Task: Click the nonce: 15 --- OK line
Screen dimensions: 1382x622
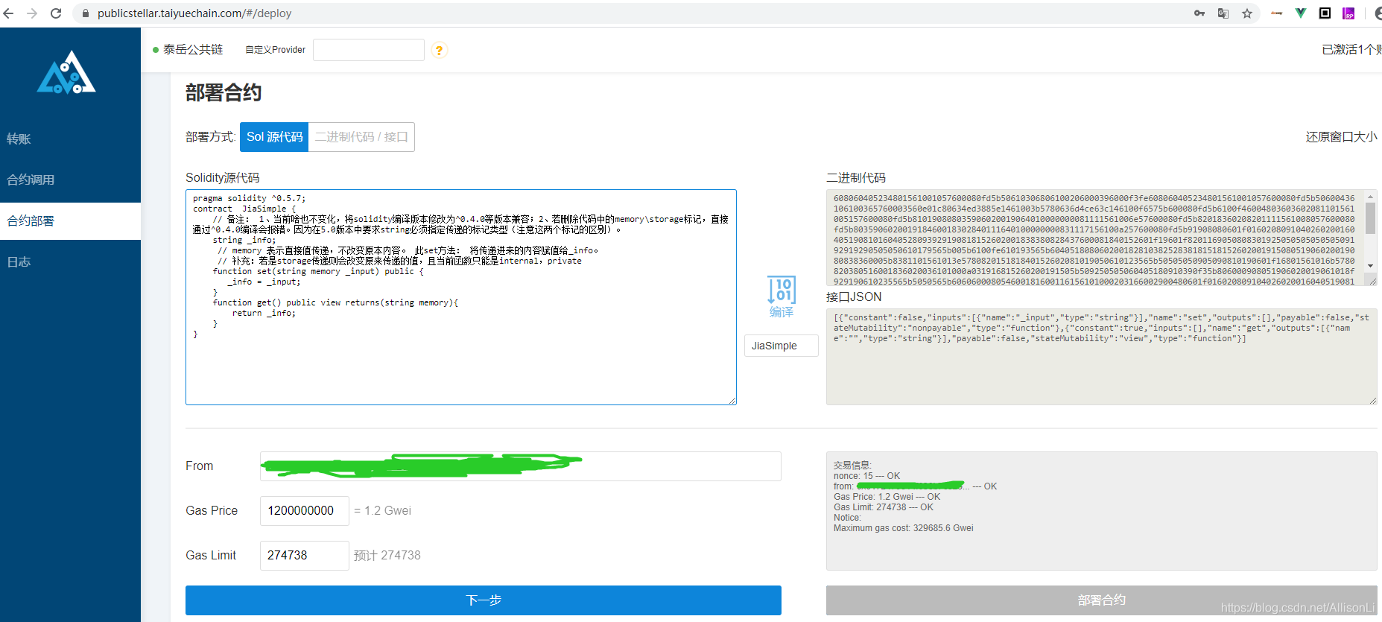Action: point(867,476)
